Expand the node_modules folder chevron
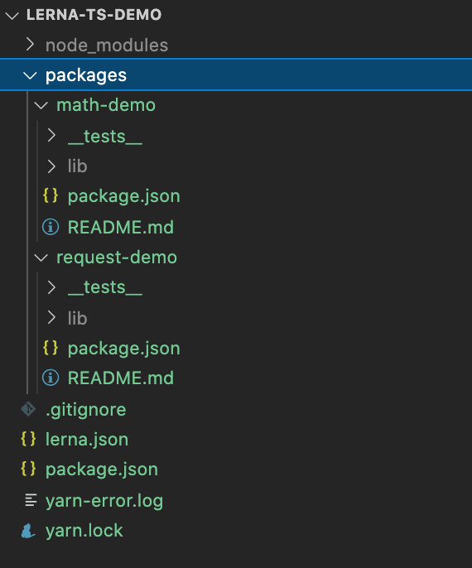The image size is (472, 568). 30,45
